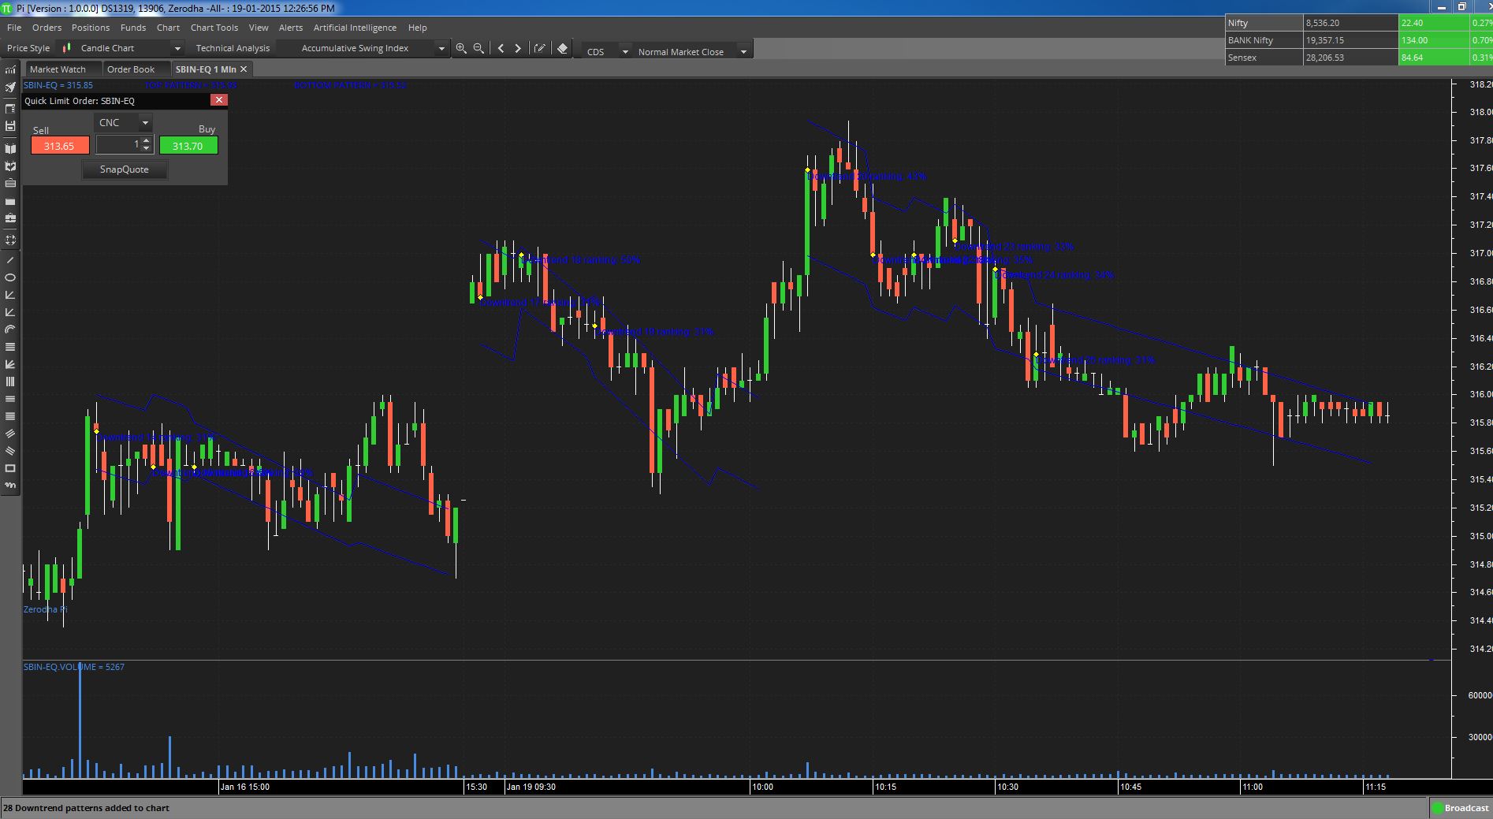Expand the Normal Market Close dropdown

743,51
